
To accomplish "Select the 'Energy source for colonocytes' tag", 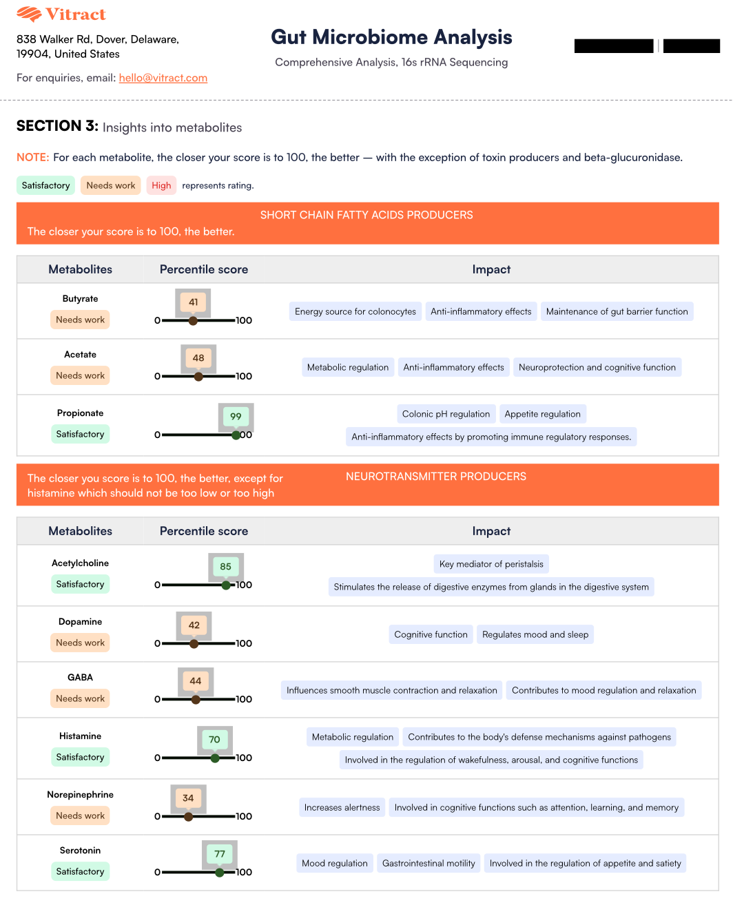I will click(355, 311).
